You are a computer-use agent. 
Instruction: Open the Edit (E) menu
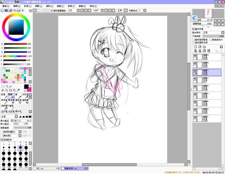click(17, 6)
